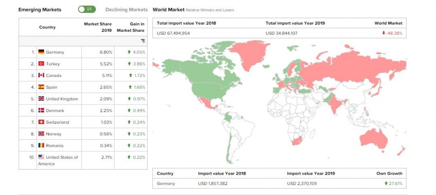
Task: Click the Spain flag icon
Action: 41,87
